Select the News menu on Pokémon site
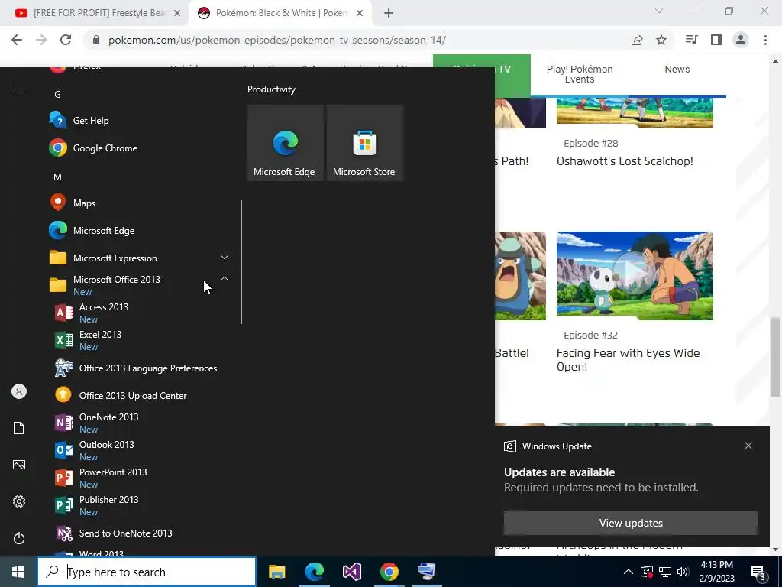782x587 pixels. pyautogui.click(x=677, y=70)
